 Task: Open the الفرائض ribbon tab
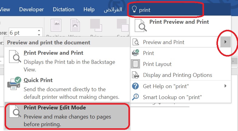(x=113, y=9)
